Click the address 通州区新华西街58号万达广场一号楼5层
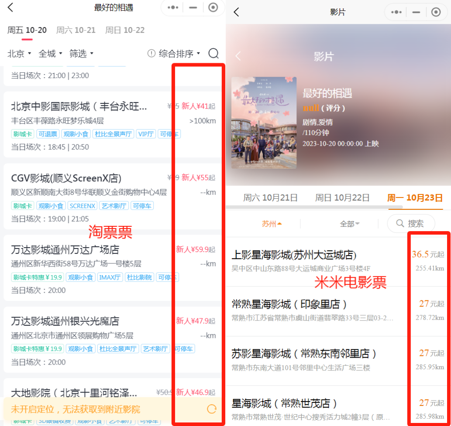The image size is (451, 426). click(x=76, y=264)
